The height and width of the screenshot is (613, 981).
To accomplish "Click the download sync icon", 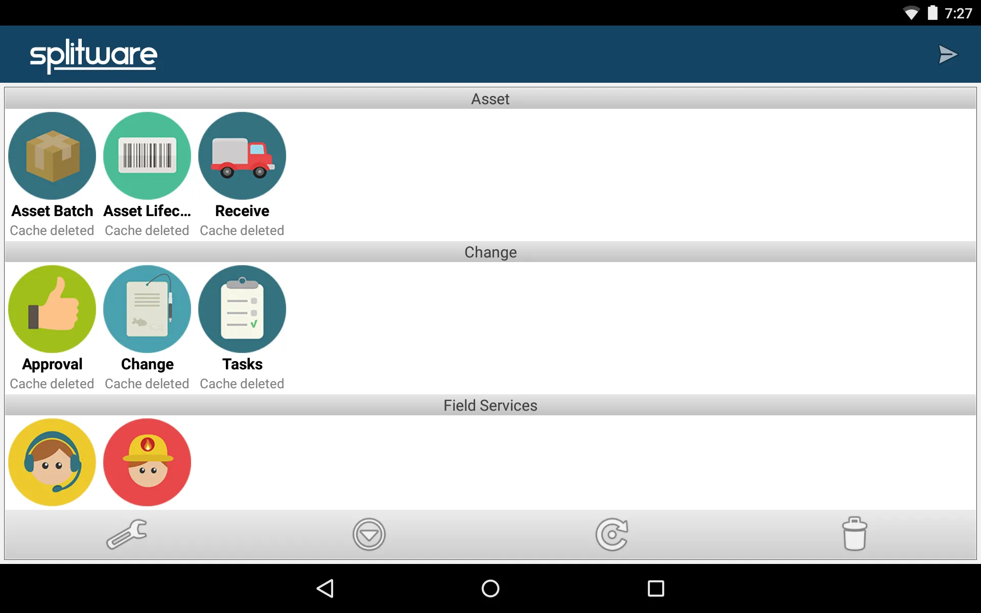I will tap(369, 534).
